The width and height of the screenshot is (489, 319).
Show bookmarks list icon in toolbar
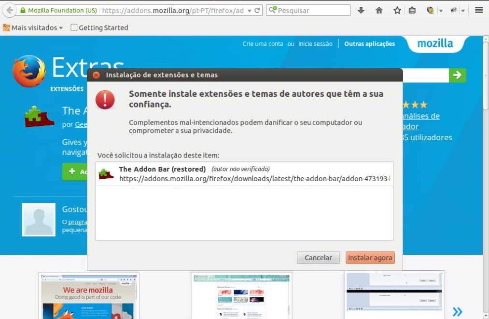point(412,10)
